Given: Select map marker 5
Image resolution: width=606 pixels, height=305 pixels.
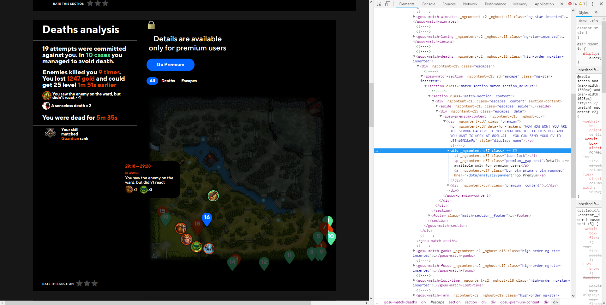Looking at the screenshot, I should pos(318,238).
